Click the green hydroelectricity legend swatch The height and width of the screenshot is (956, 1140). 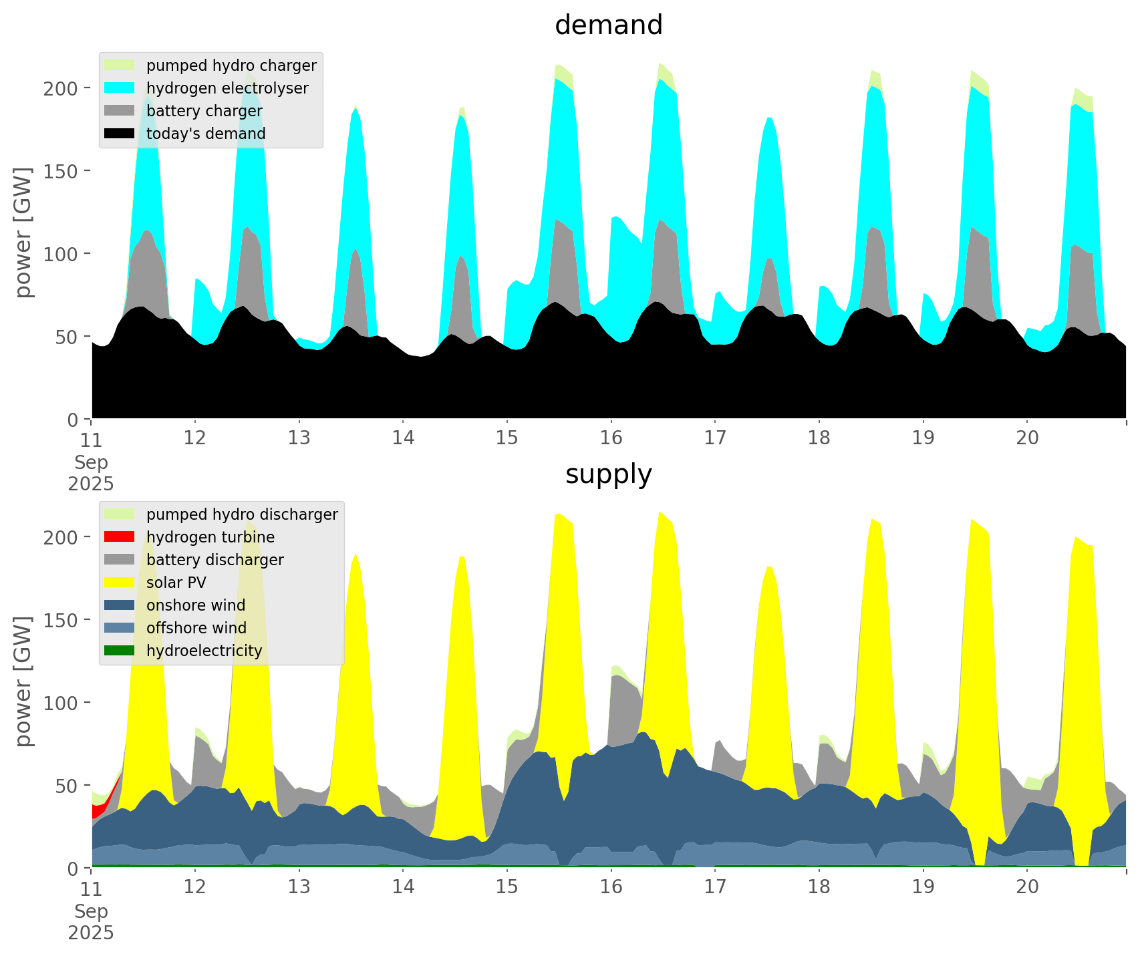click(120, 651)
